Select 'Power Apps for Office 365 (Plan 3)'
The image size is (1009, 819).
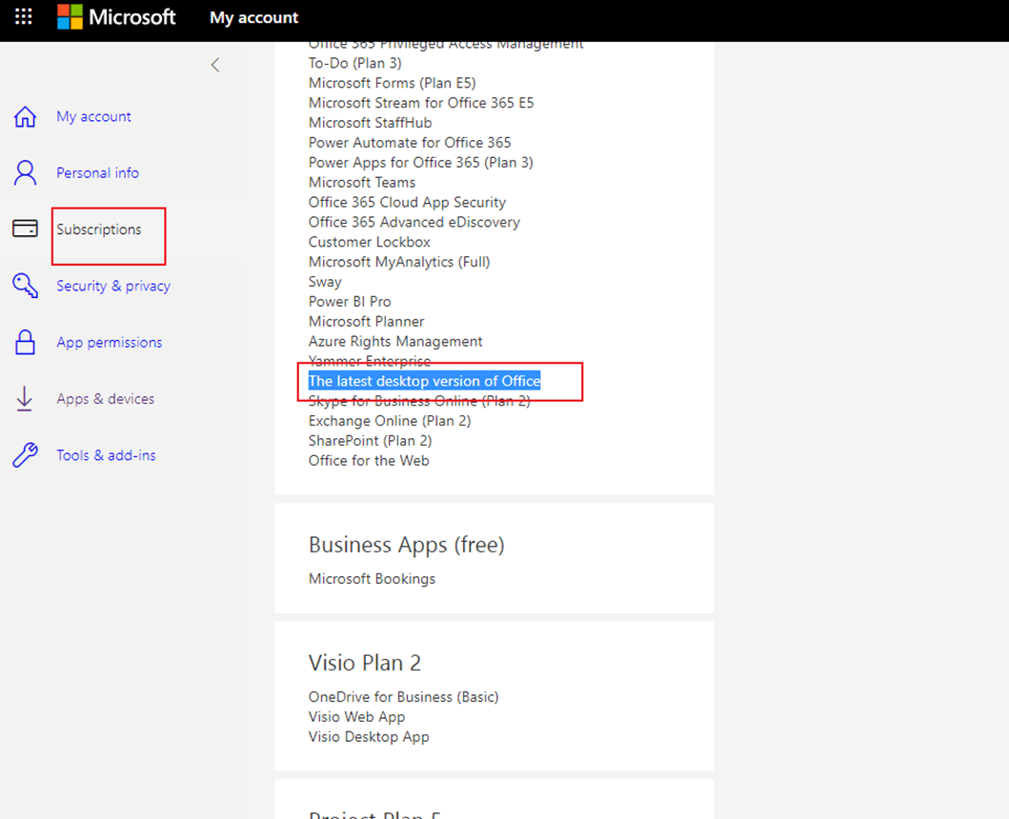[x=421, y=163]
